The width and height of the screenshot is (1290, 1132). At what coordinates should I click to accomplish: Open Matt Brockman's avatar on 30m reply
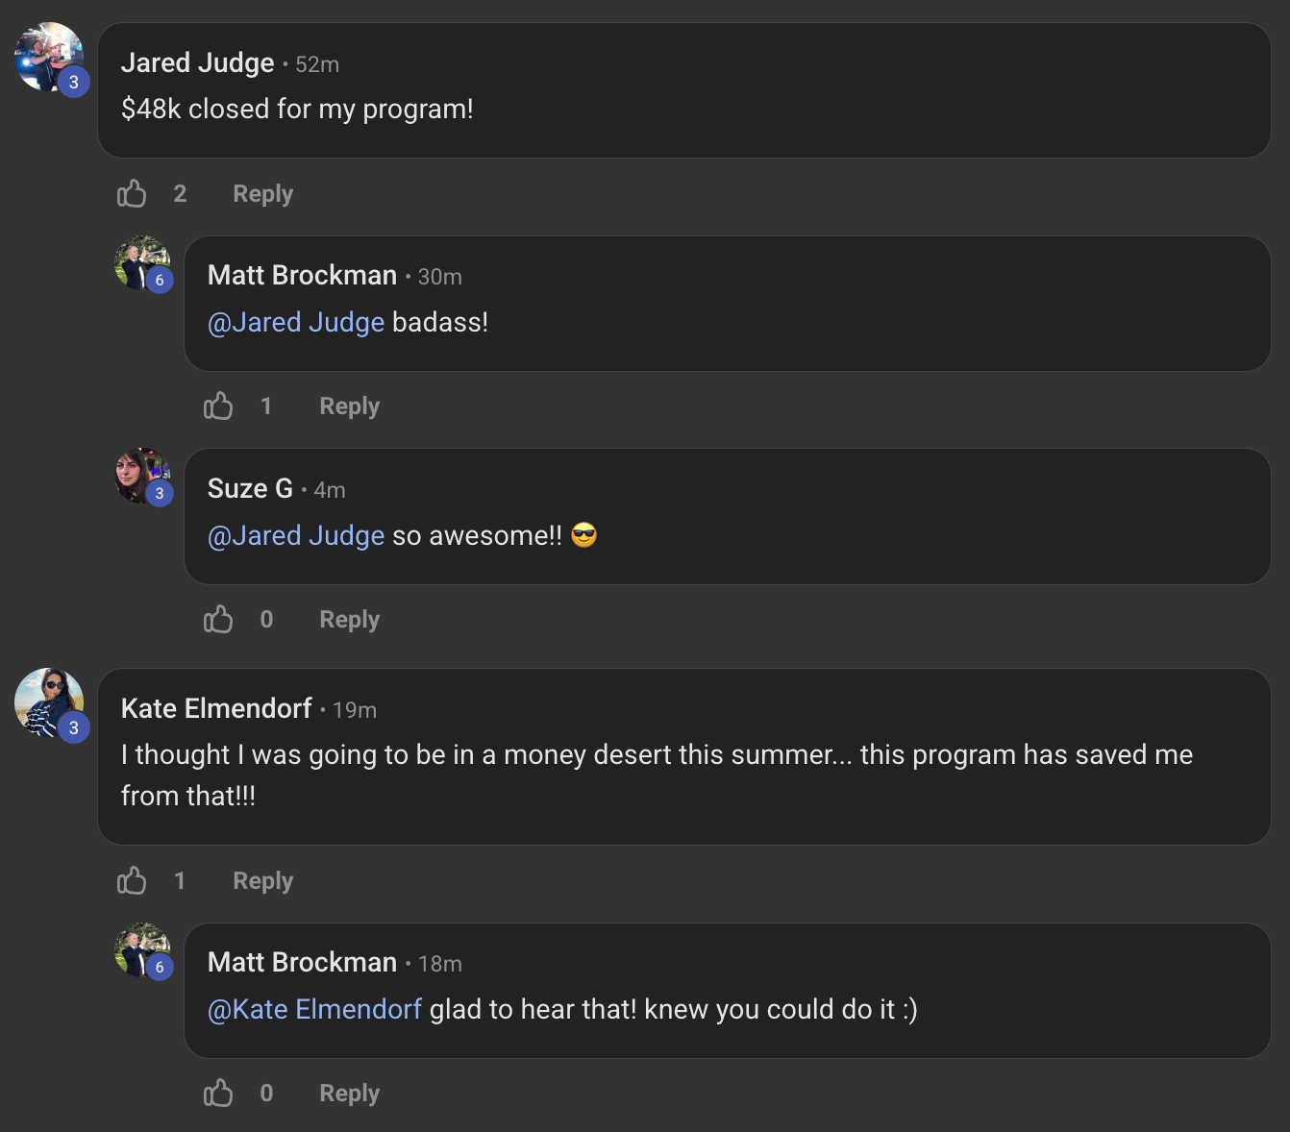click(141, 262)
